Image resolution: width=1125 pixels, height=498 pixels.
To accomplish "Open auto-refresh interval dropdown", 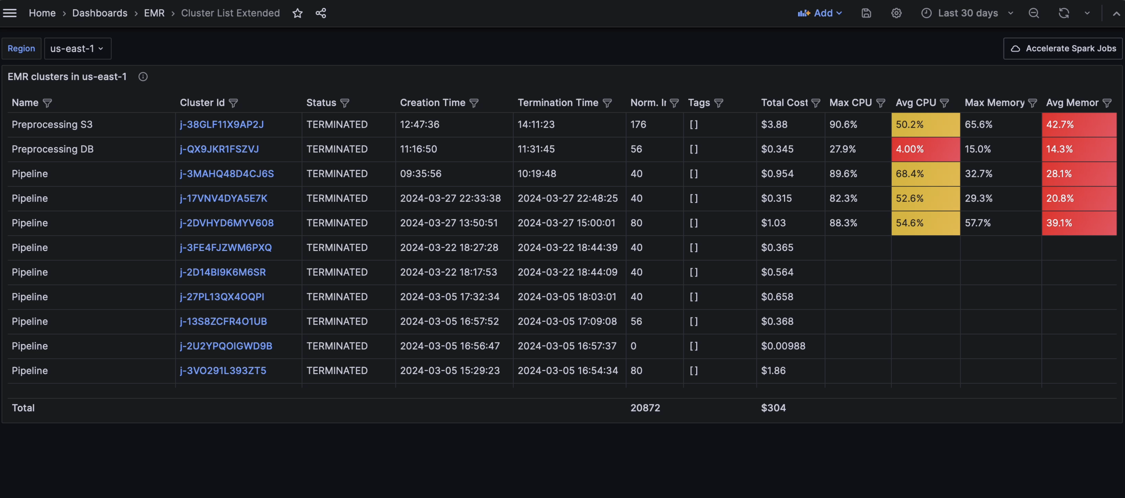I will (x=1087, y=13).
